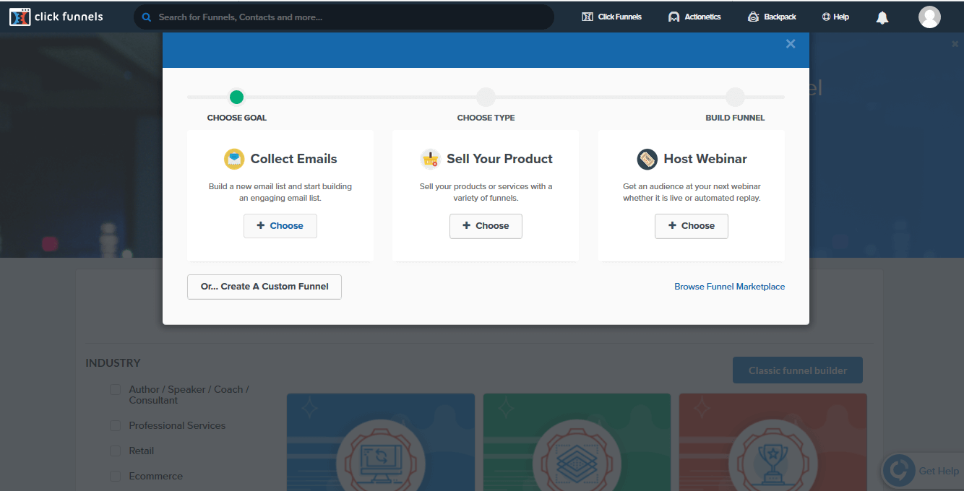Choose the Sell Your Product goal
Viewport: 964px width, 491px height.
tap(486, 226)
